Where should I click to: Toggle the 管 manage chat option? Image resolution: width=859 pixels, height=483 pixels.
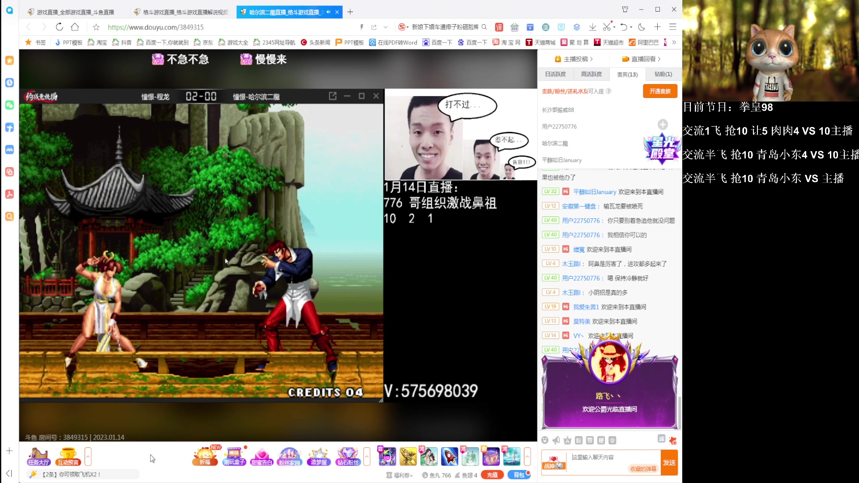click(x=590, y=441)
